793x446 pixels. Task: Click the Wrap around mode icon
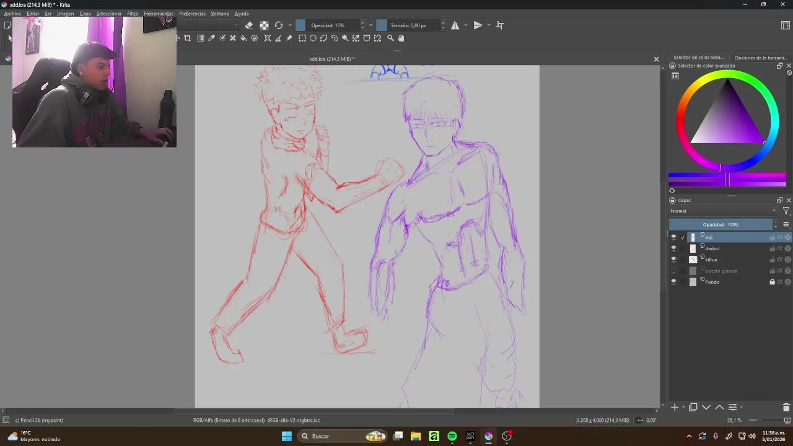tap(500, 25)
